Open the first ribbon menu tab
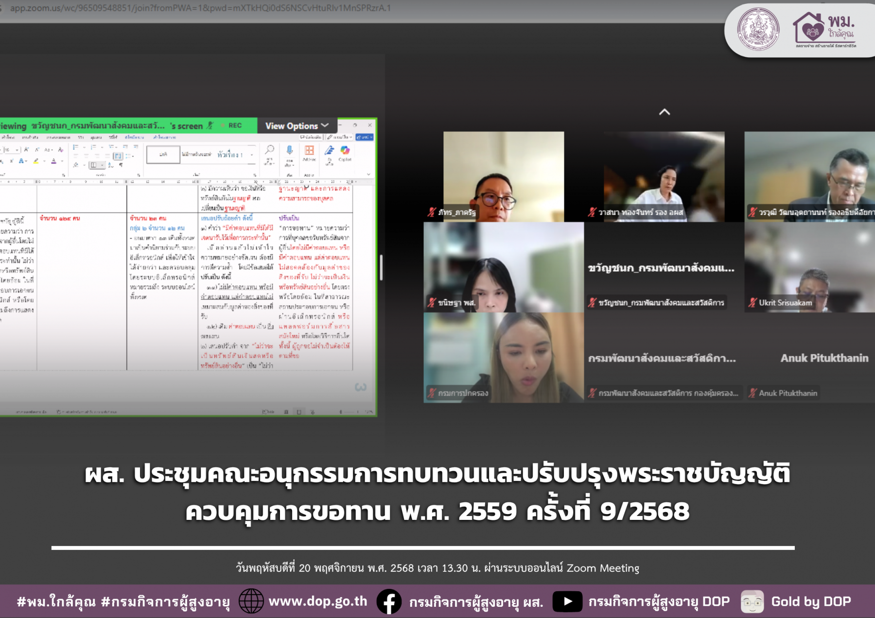This screenshot has width=875, height=618. coord(9,137)
